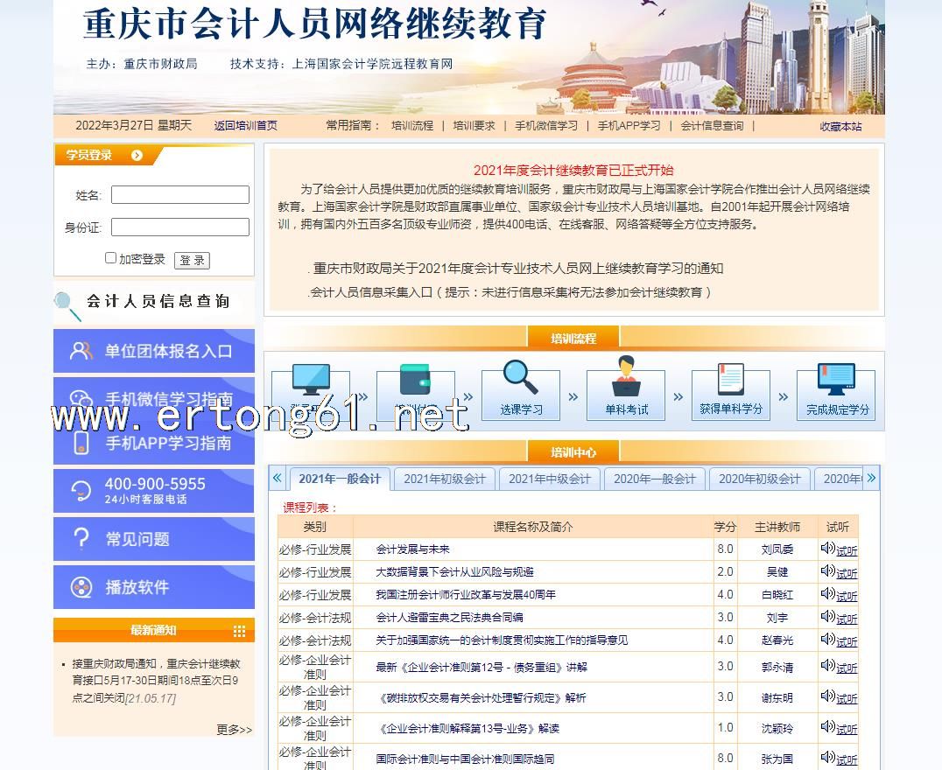
Task: Click the 完成规定学分 monitor icon
Action: [835, 379]
